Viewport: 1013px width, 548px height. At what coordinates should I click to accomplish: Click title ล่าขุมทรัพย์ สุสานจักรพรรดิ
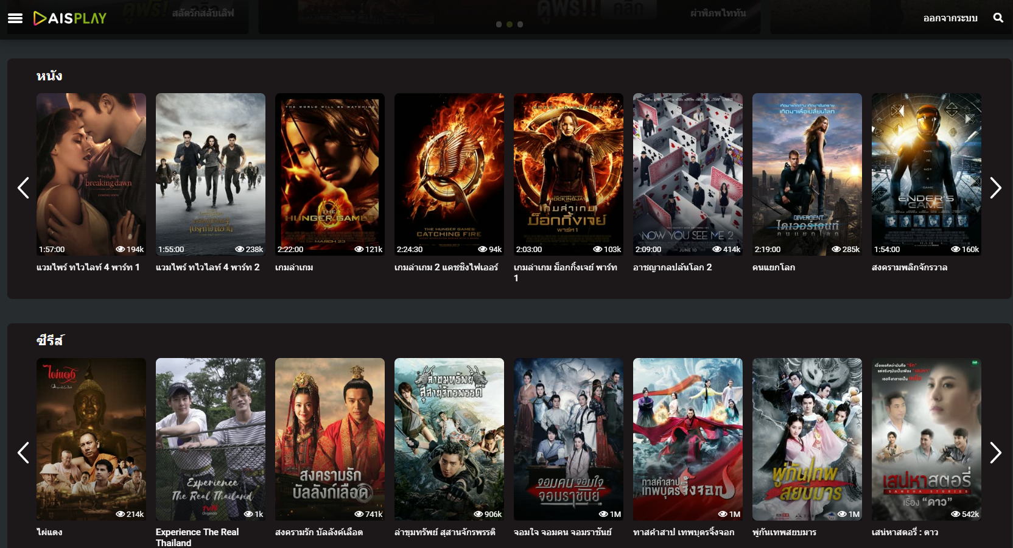coord(445,532)
